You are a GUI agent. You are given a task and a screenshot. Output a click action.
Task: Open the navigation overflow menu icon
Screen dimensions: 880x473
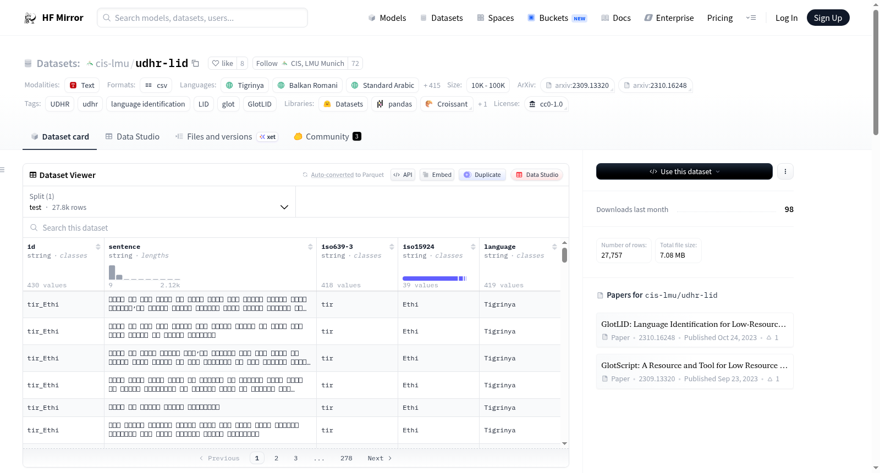pos(751,18)
